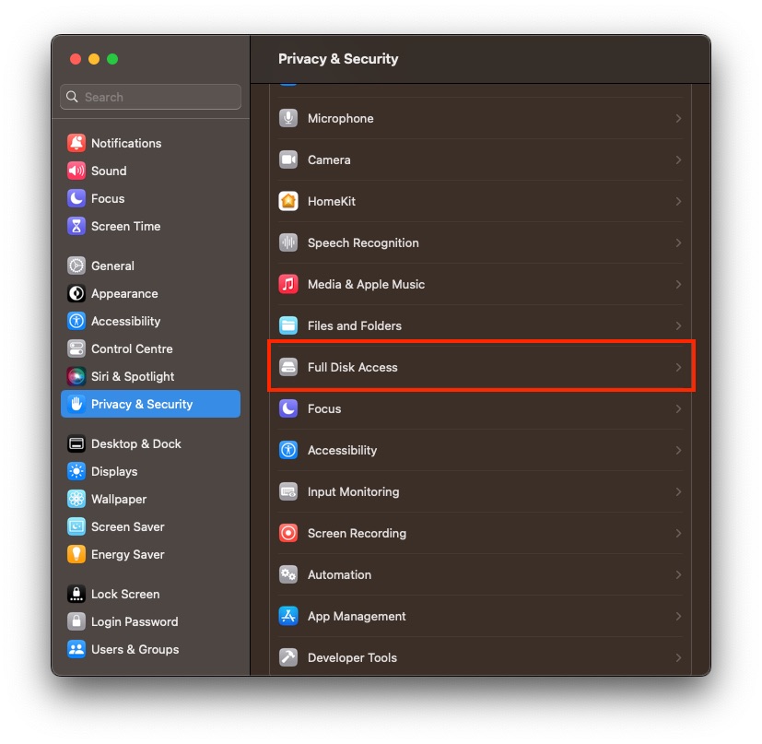The image size is (762, 744).
Task: Open Focus settings using its chevron
Action: pos(679,408)
